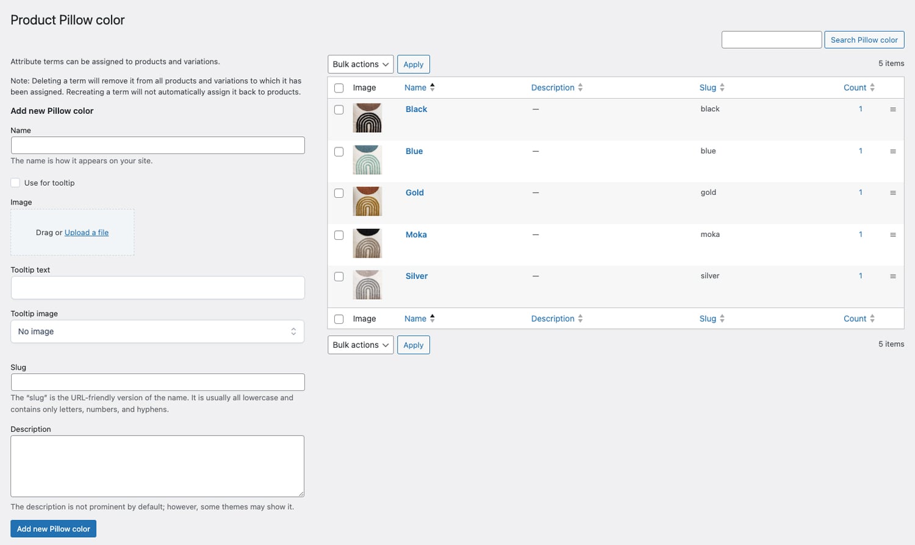Click Description sort arrows in top header
915x545 pixels.
[580, 88]
